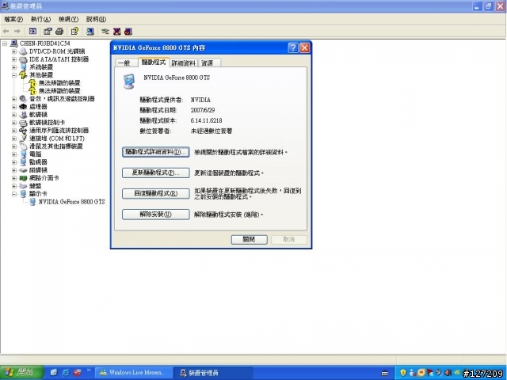Image resolution: width=507 pixels, height=380 pixels.
Task: Open Properties via the toolbar icon
Action: (x=48, y=32)
